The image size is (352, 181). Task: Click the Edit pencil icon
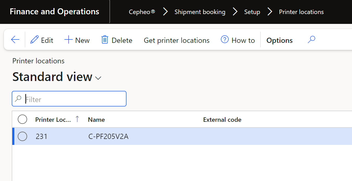[x=34, y=40]
